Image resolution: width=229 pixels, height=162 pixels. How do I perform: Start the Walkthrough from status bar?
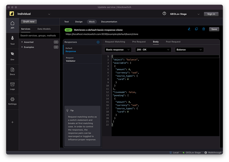click(213, 153)
